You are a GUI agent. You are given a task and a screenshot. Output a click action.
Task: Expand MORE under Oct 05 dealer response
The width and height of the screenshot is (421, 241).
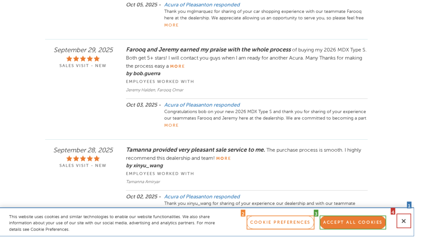coord(171,25)
